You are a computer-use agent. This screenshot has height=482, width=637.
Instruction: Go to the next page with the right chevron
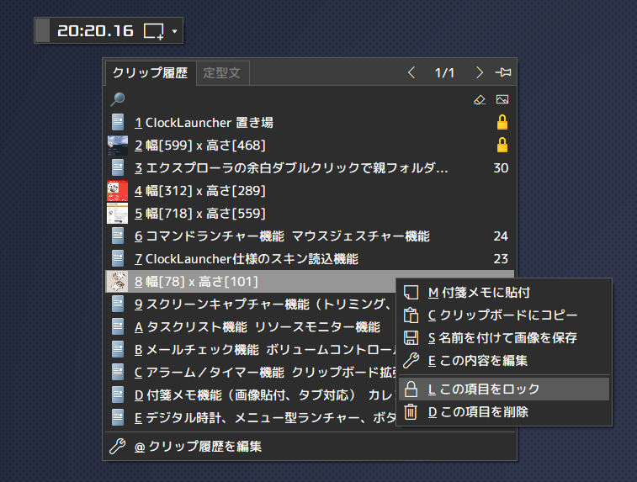tap(480, 72)
